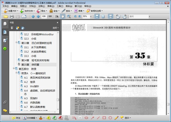Click the zoom out minus button
Image resolution: width=171 pixels, height=122 pixels.
pyautogui.click(x=75, y=16)
